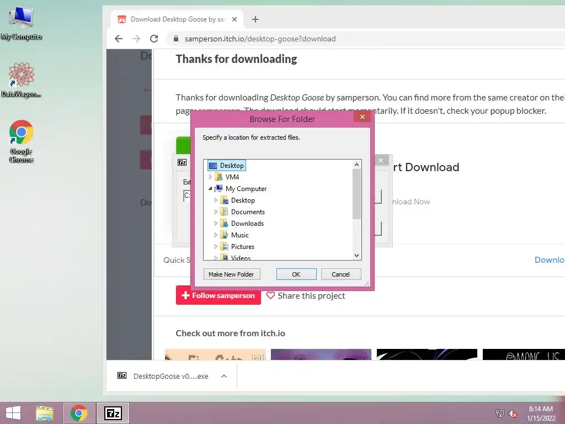Select Desktop under My Computer

click(243, 200)
